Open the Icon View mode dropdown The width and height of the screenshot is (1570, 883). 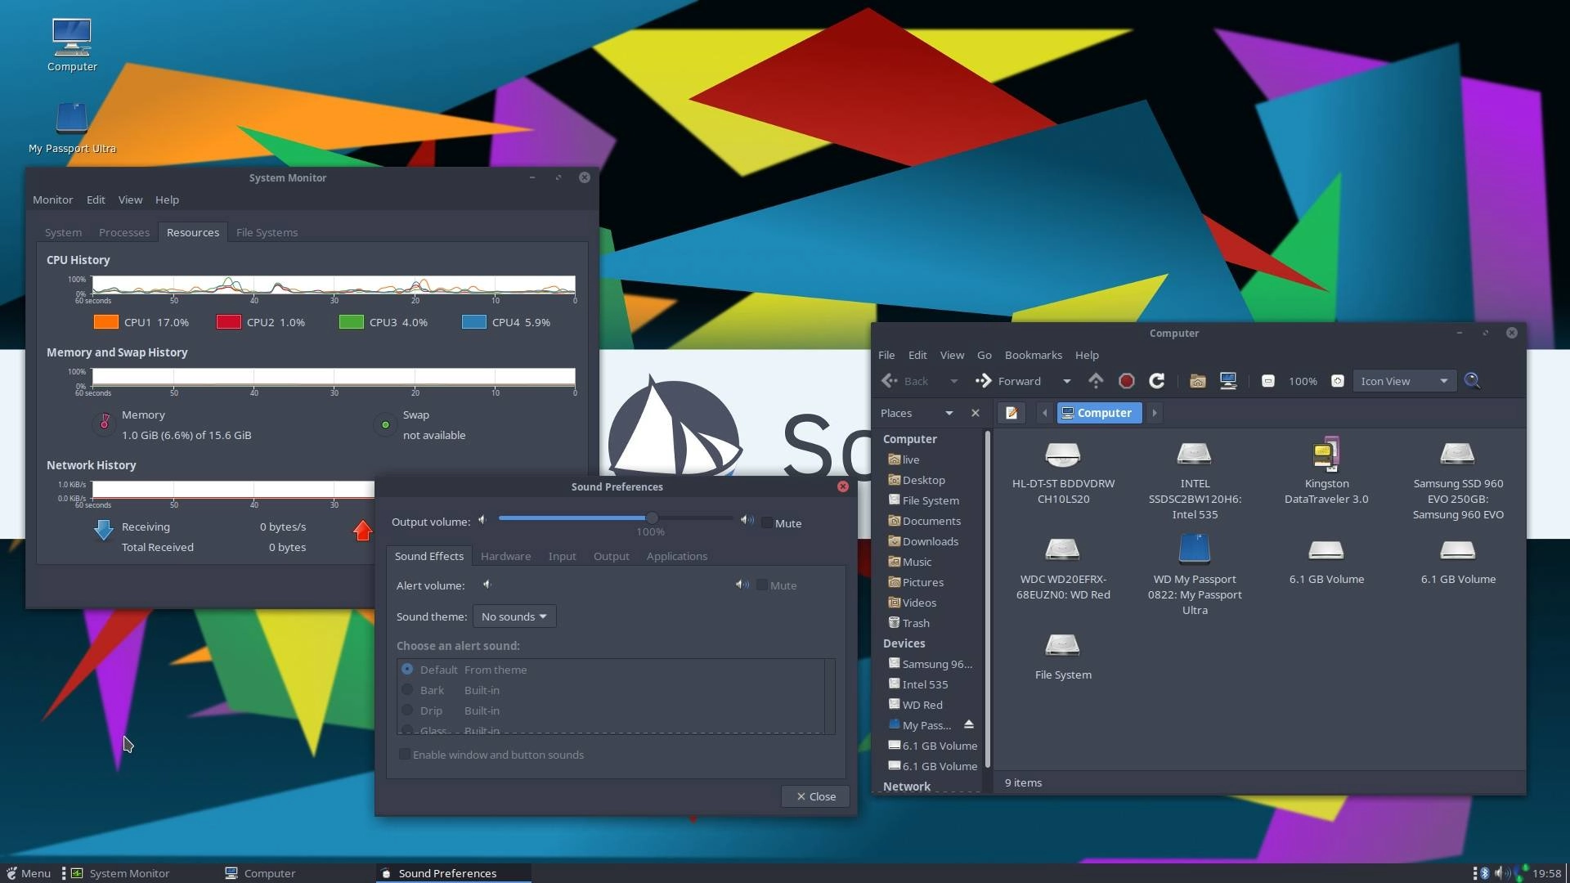pos(1403,381)
